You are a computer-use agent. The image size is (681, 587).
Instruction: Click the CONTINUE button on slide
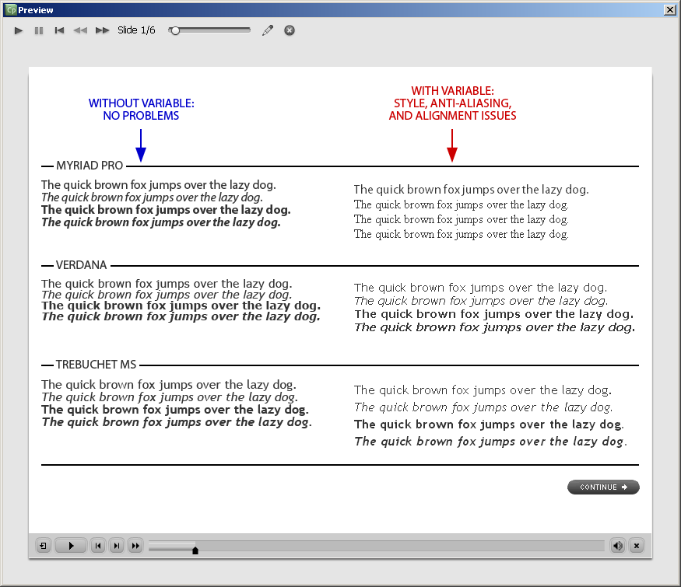tap(603, 487)
